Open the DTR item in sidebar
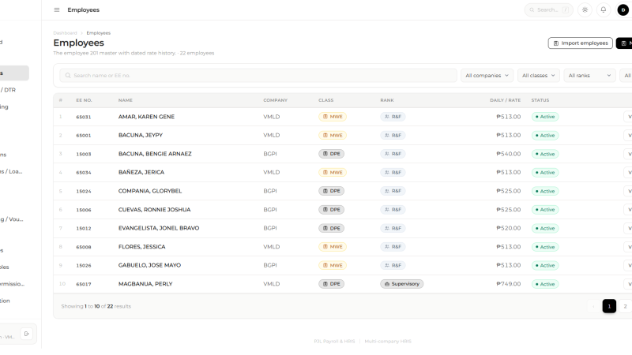Screen dimensions: 632x355 pos(8,90)
